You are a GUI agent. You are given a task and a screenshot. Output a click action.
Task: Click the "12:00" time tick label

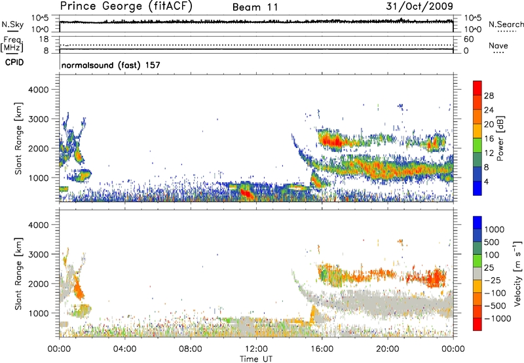(x=256, y=349)
